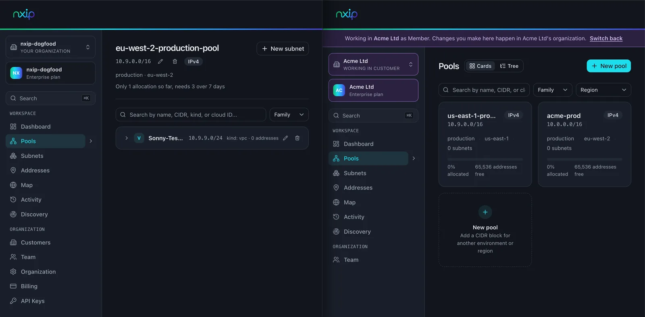The image size is (645, 317).
Task: Delete pool via trash icon beside 10.9.0.0/16
Action: click(x=175, y=61)
